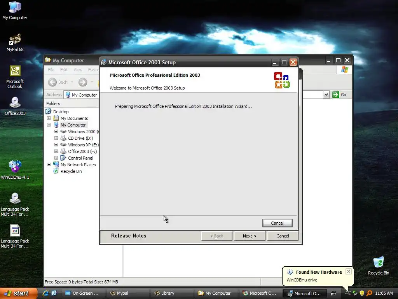Minimize the Office 2003 Setup window
The image size is (398, 299).
(x=274, y=62)
